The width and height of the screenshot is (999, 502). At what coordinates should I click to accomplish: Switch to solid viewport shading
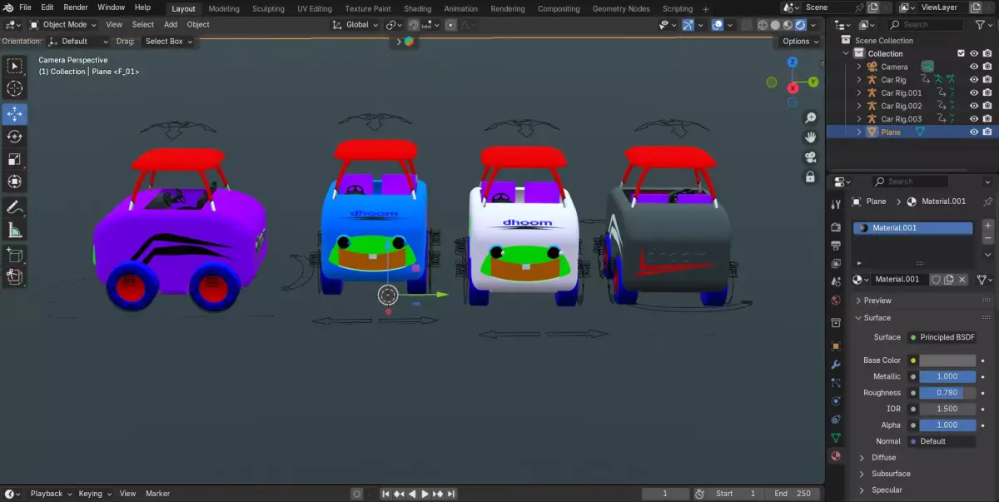[x=774, y=25]
